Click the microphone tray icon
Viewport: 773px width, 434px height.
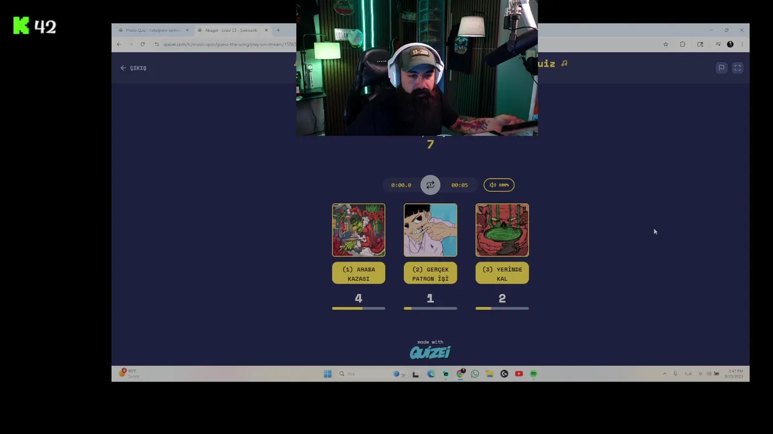pos(675,374)
